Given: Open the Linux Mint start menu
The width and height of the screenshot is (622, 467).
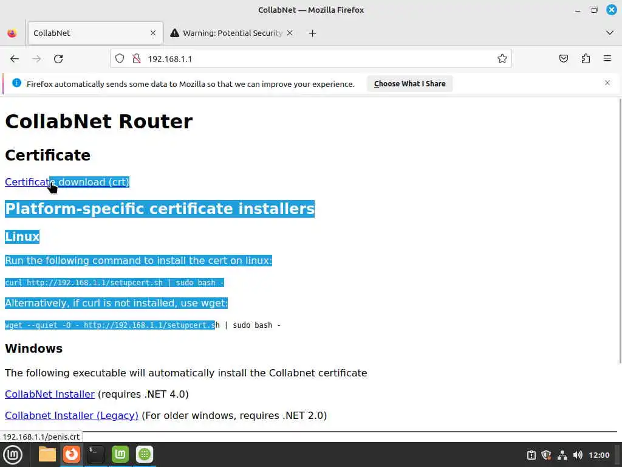Looking at the screenshot, I should pyautogui.click(x=13, y=454).
